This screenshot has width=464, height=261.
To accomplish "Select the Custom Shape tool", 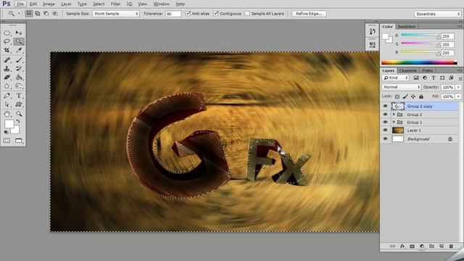I will click(19, 104).
